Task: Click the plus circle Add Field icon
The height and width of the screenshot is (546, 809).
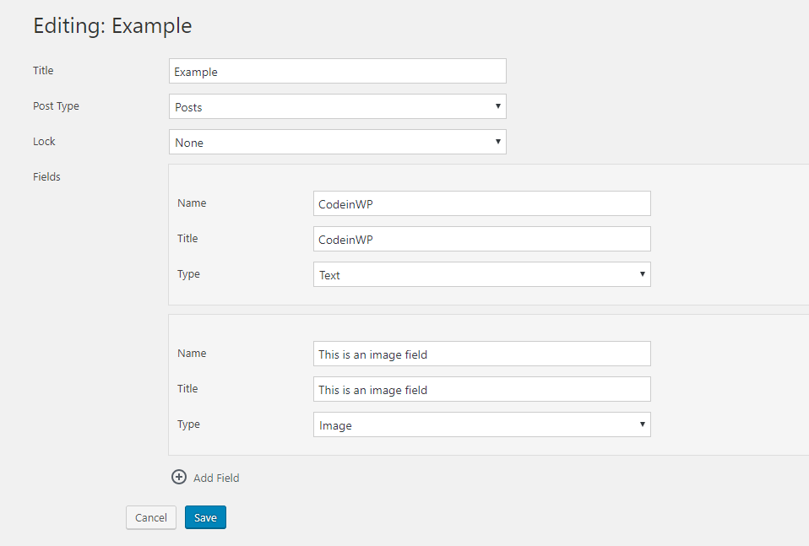Action: click(179, 477)
